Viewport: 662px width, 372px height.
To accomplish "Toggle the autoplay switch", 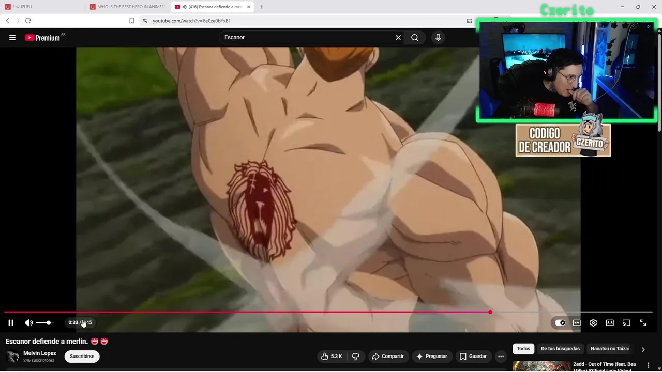I will [x=560, y=323].
